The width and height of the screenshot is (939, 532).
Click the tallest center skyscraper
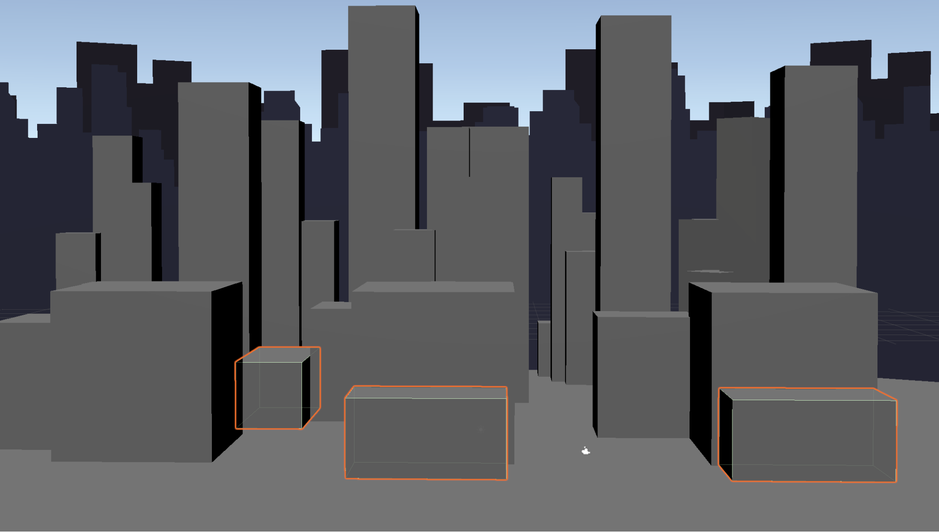(381, 117)
